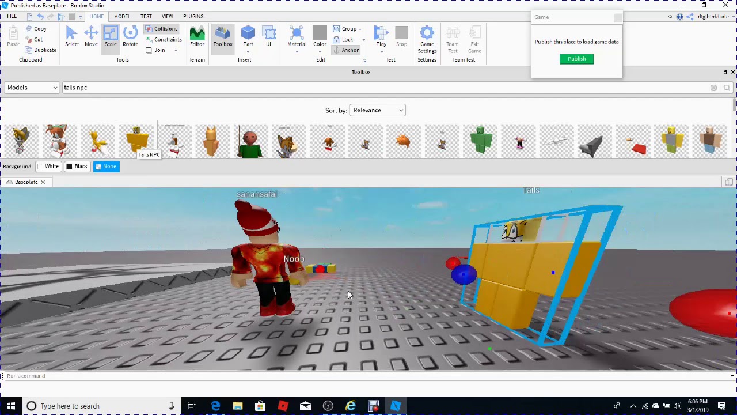The image size is (737, 415).
Task: Open the Models category dropdown
Action: (x=32, y=88)
